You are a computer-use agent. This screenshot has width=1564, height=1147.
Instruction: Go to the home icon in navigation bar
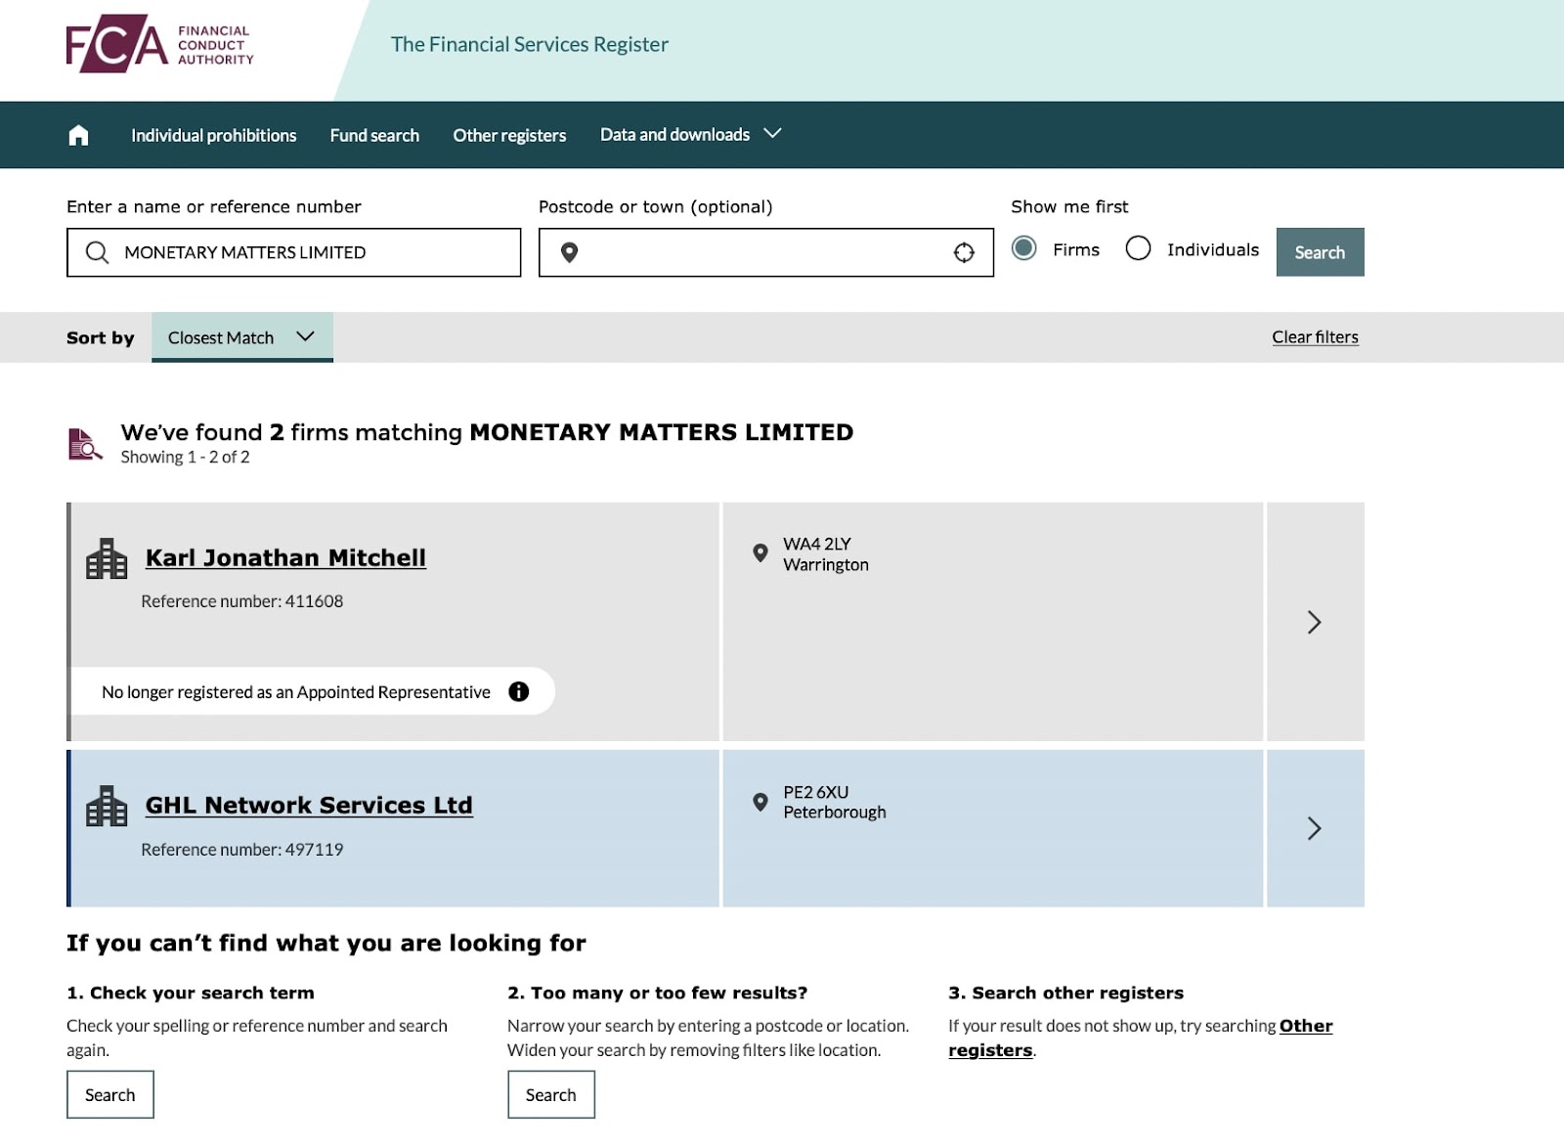click(x=78, y=135)
